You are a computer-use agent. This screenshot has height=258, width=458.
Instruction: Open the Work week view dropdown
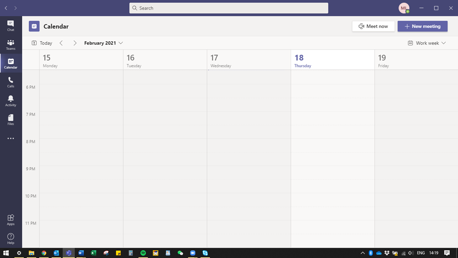tap(426, 43)
